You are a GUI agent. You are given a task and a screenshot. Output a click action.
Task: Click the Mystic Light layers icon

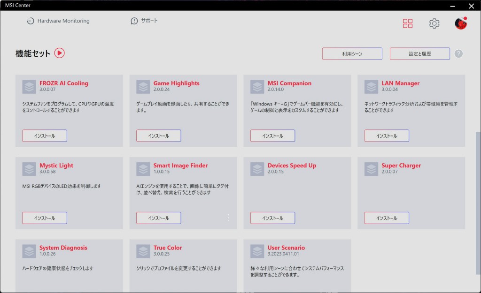click(29, 169)
